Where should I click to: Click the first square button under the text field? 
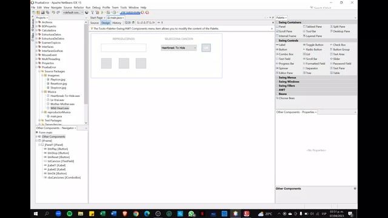107,63
